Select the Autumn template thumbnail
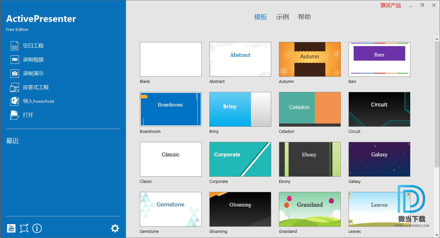The image size is (440, 238). coord(310,59)
